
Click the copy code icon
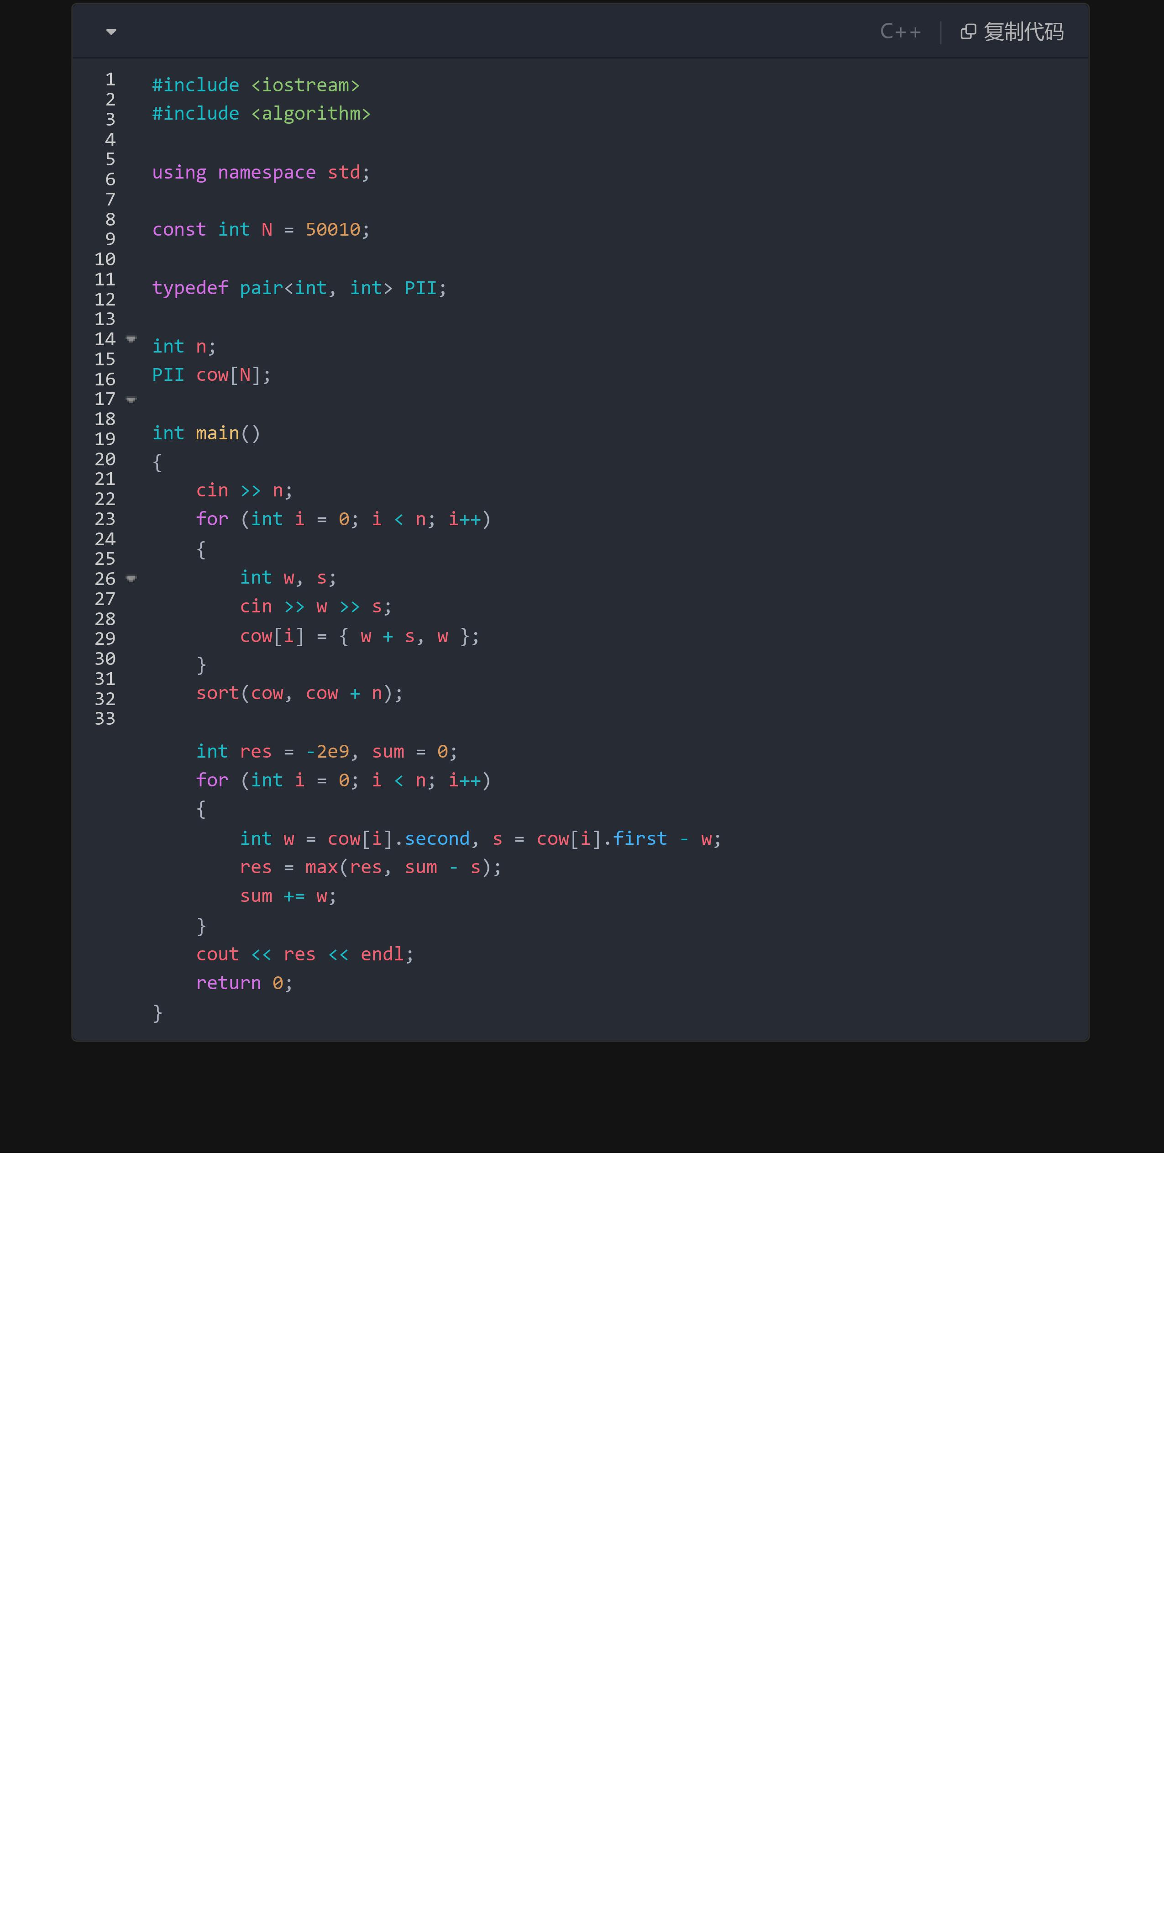pyautogui.click(x=967, y=32)
